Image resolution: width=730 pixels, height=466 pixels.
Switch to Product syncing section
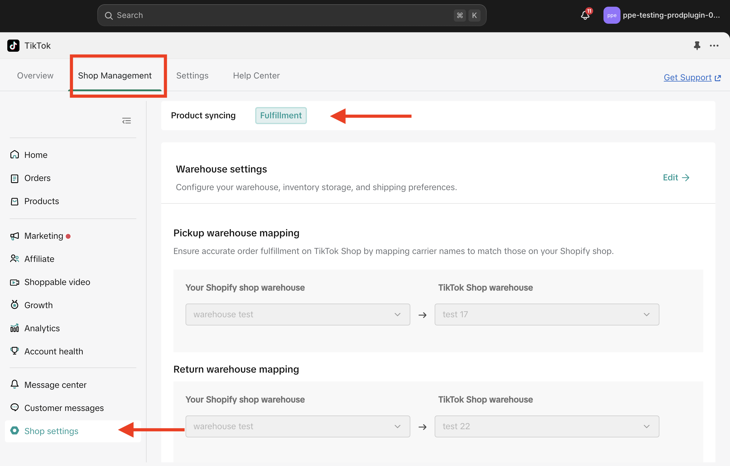pyautogui.click(x=203, y=116)
